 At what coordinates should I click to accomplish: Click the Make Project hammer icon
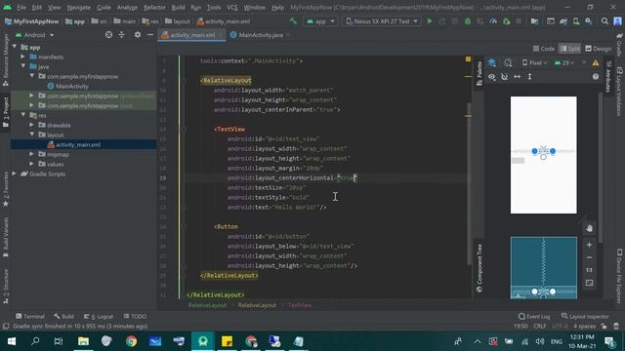pyautogui.click(x=293, y=21)
